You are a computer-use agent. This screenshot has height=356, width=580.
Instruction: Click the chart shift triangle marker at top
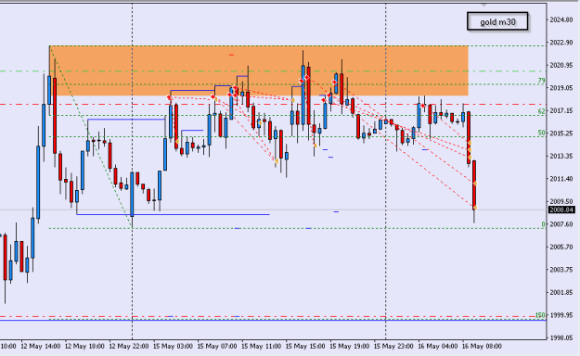click(x=483, y=5)
